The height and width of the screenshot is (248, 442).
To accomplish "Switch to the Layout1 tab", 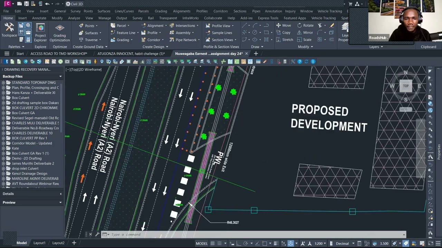I will pos(39,243).
